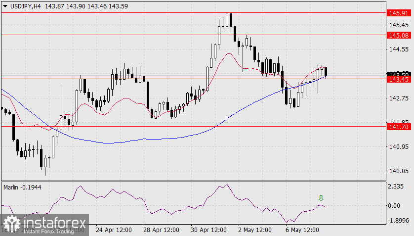Viewport: 414px width, 236px height.
Task: Click the 140.95 price axis value
Action: point(399,146)
